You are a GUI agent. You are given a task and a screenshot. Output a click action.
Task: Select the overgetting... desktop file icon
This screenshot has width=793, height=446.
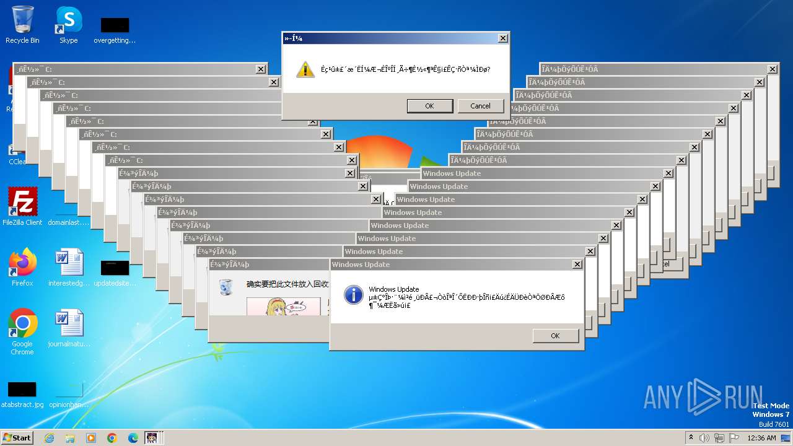coord(115,31)
